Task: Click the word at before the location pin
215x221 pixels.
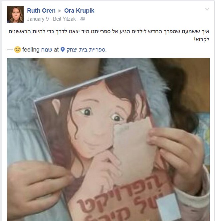Action: coord(56,50)
